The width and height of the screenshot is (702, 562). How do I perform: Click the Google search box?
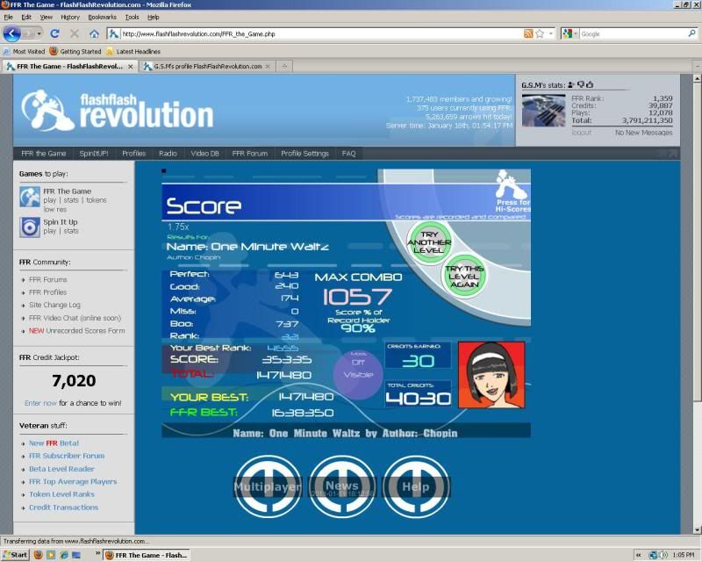point(633,33)
